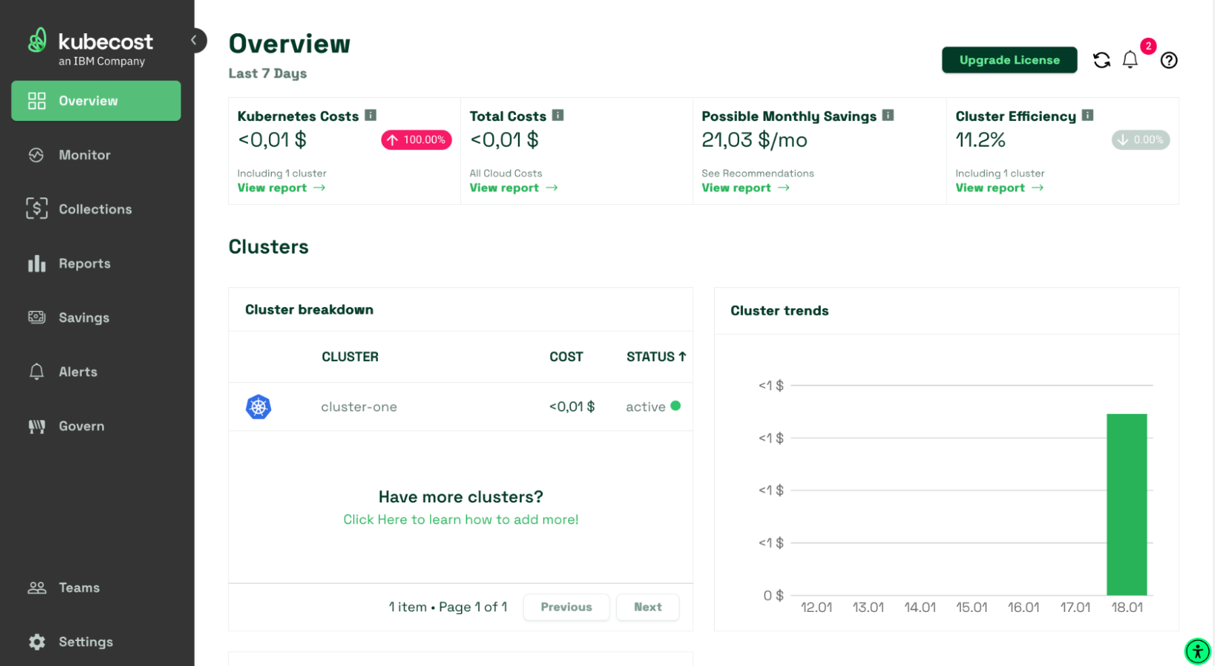
Task: Select Overview in the sidebar menu
Action: (96, 101)
